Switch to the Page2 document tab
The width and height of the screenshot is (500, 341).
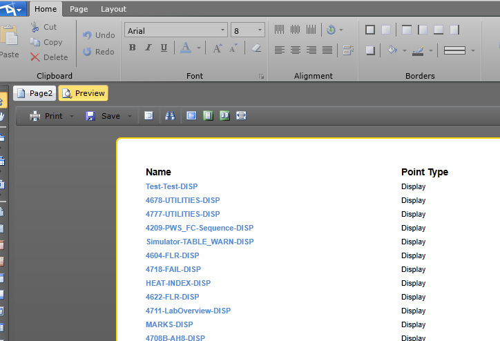(35, 93)
